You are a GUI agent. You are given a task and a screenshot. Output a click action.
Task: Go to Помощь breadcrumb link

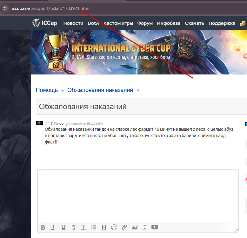click(47, 90)
